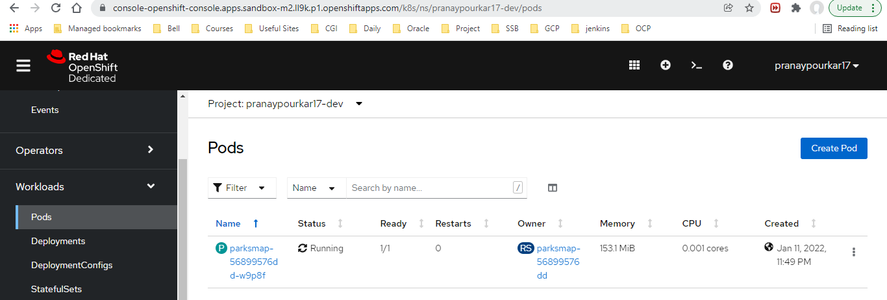Viewport: 887px width, 300px height.
Task: Open the hamburger navigation menu
Action: (x=23, y=66)
